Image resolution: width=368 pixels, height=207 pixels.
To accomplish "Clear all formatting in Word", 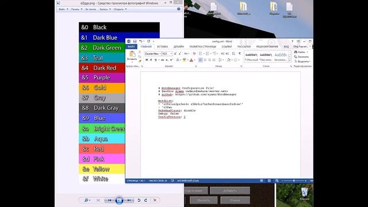I will click(x=194, y=53).
